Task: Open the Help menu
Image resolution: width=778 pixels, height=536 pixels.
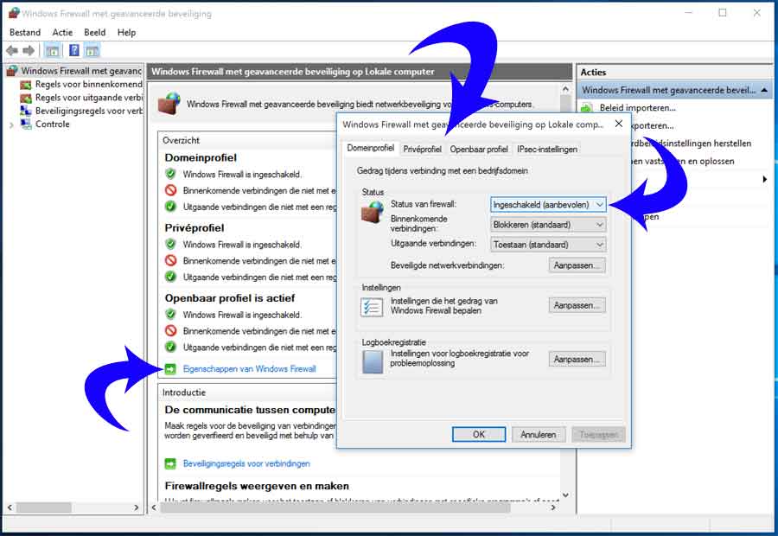Action: pos(126,32)
